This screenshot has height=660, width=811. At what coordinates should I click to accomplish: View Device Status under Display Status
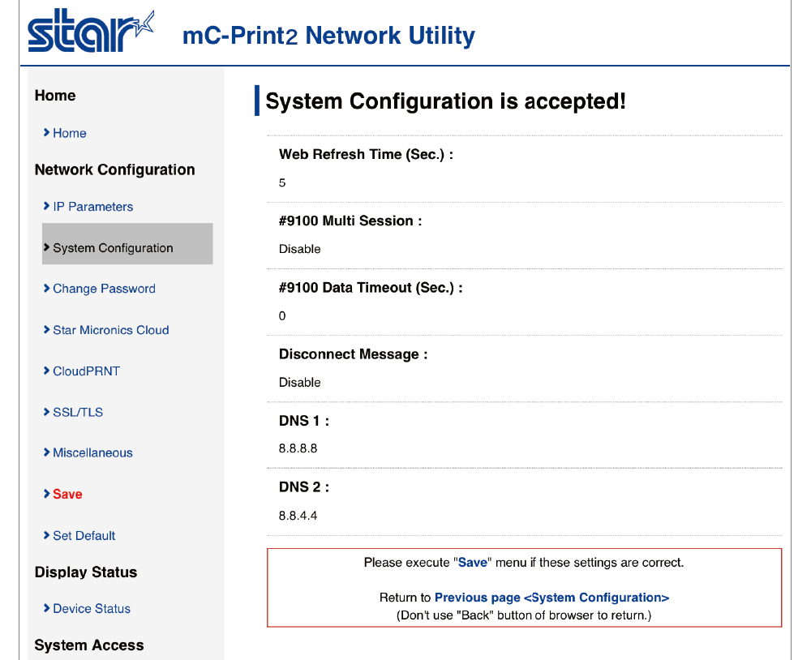[92, 608]
